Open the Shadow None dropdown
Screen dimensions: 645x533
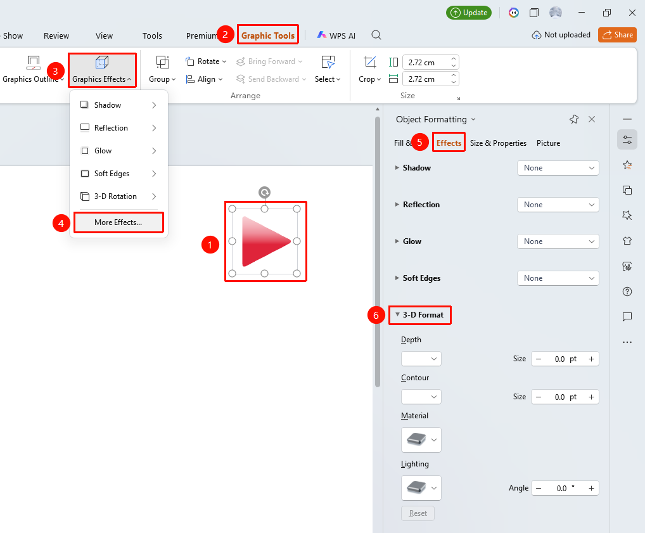pyautogui.click(x=558, y=168)
